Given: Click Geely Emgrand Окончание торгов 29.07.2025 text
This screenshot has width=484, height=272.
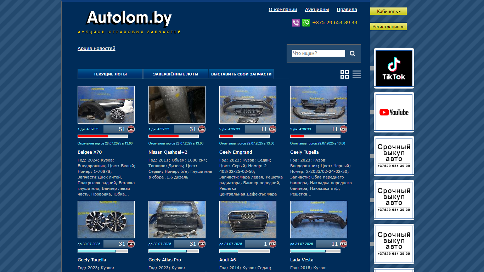Looking at the screenshot, I should [x=247, y=143].
